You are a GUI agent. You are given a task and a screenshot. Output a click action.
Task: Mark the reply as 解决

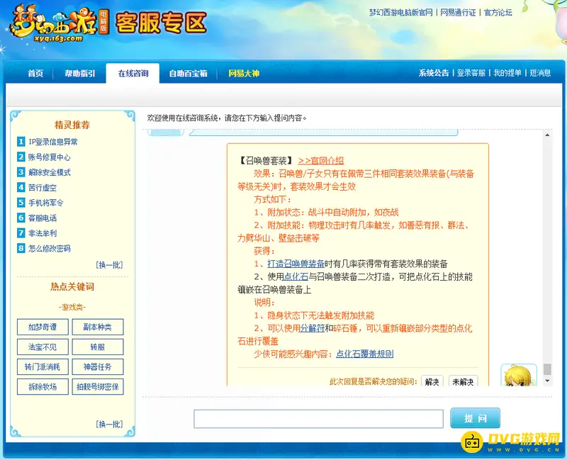pyautogui.click(x=432, y=381)
